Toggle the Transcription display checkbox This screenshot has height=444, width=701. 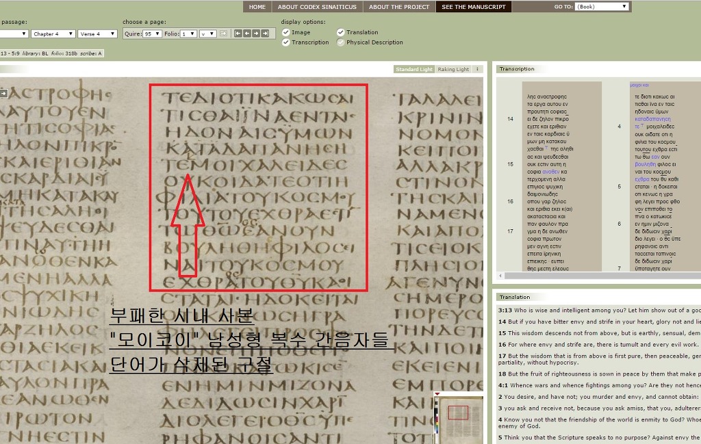click(x=285, y=42)
